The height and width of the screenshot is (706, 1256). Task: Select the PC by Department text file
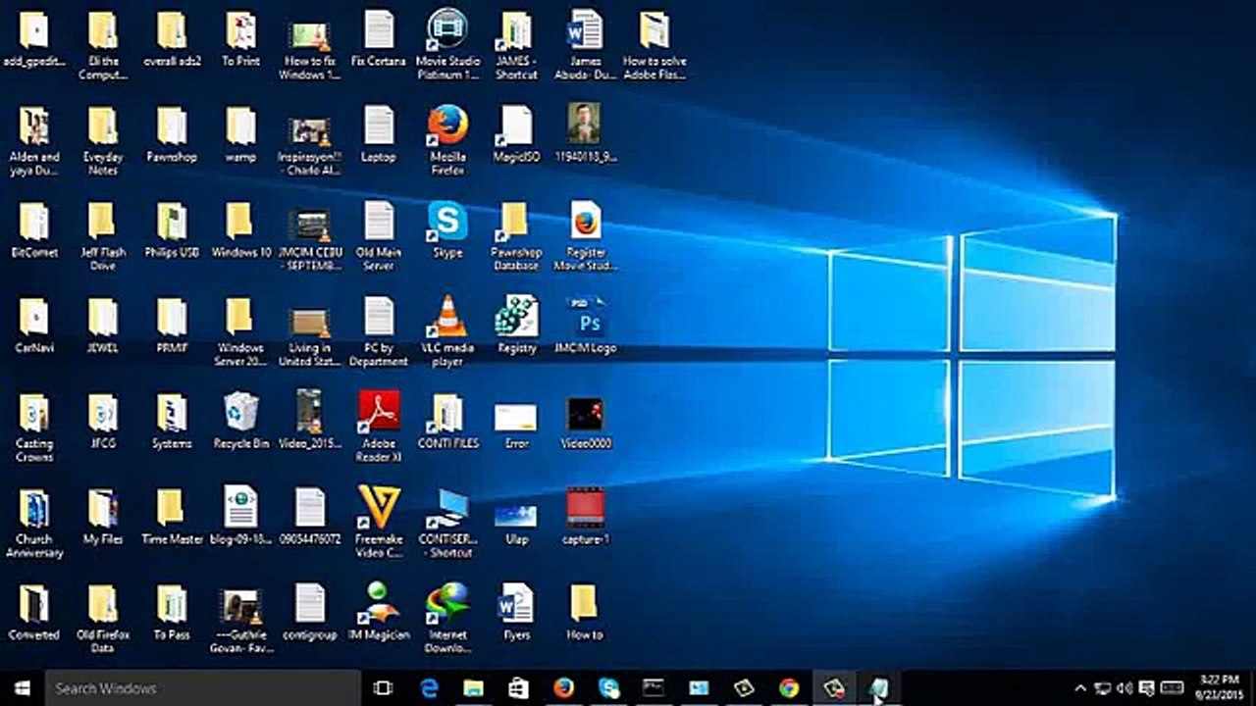[x=379, y=331]
